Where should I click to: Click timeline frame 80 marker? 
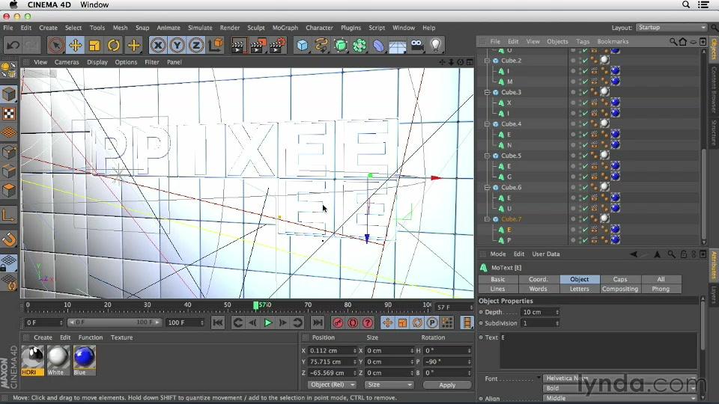pos(348,305)
